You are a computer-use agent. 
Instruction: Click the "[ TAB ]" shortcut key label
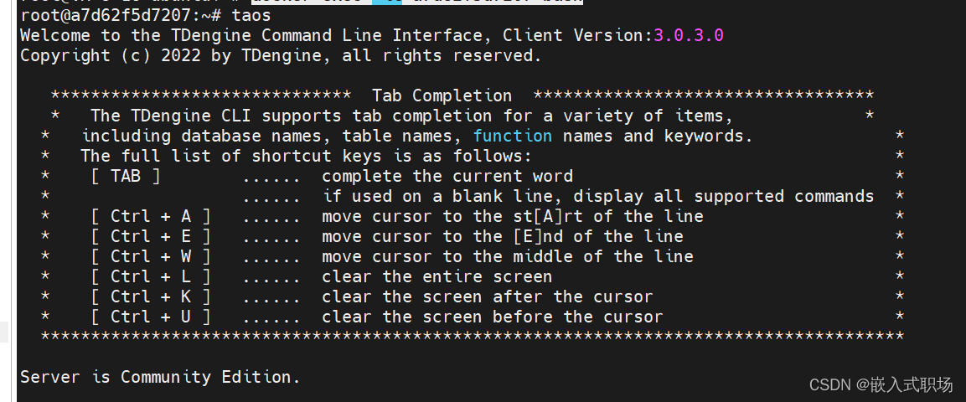(x=126, y=176)
